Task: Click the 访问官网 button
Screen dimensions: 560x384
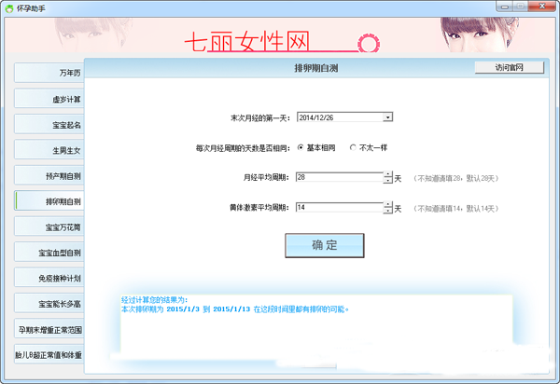Action: (510, 67)
